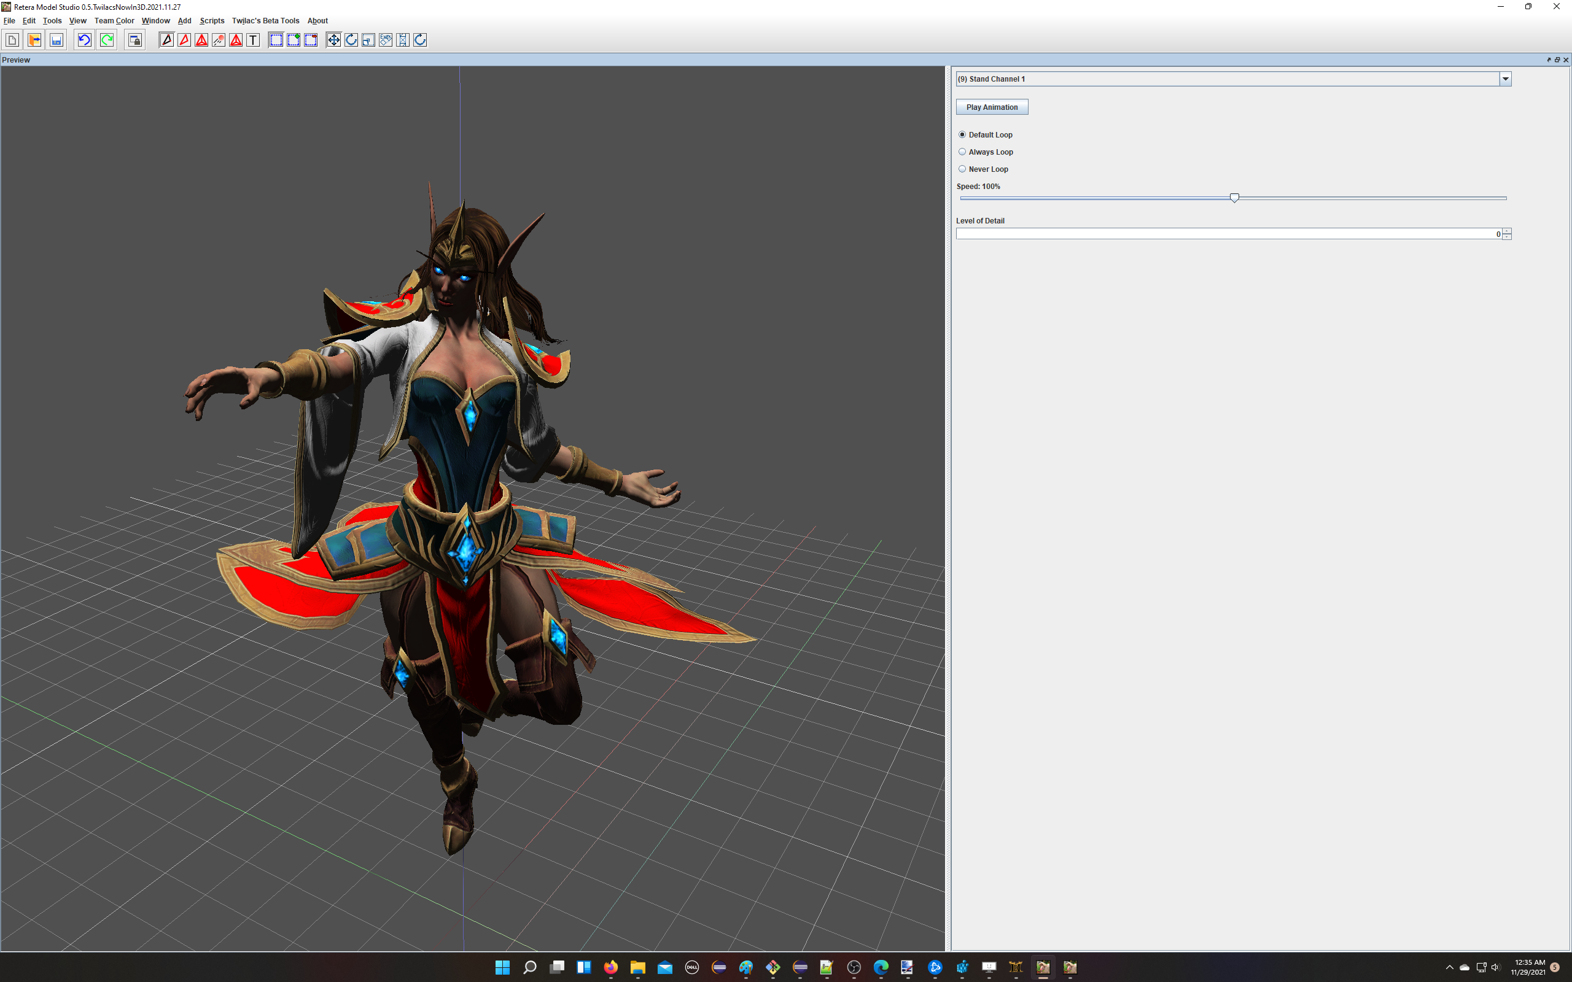Choose the Add to selection tool
Image resolution: width=1572 pixels, height=982 pixels.
(x=294, y=41)
